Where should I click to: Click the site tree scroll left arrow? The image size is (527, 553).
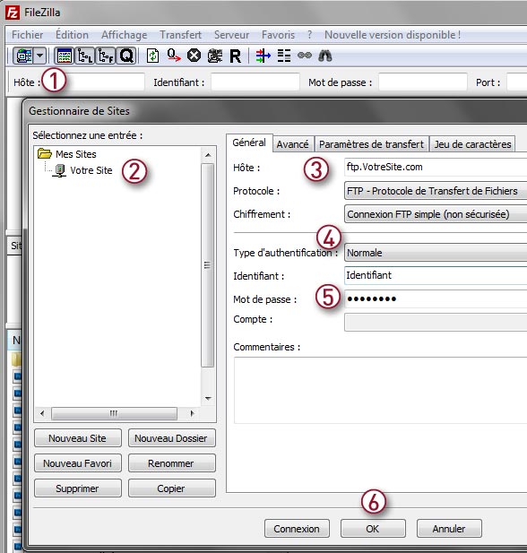42,413
